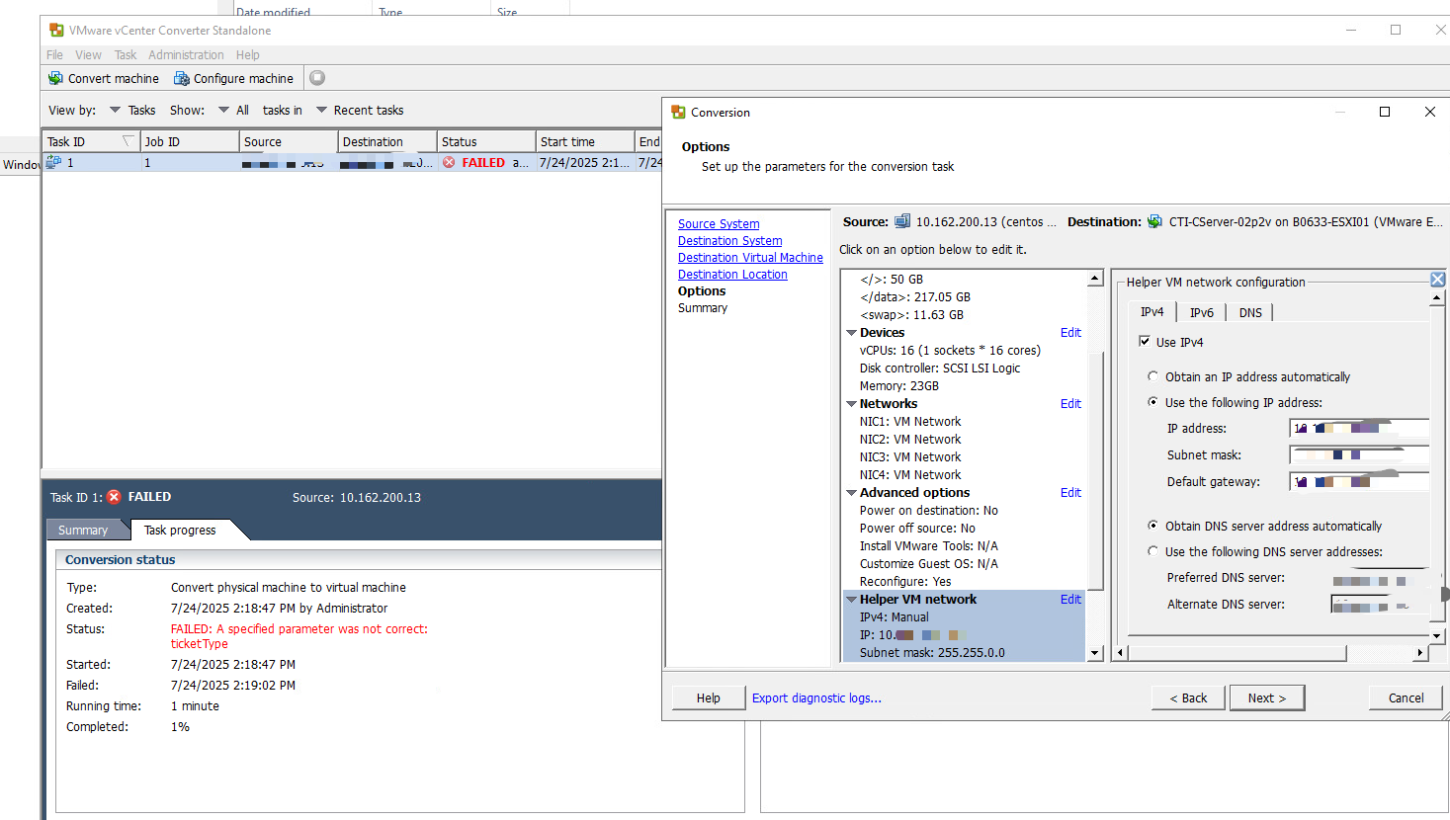
Task: Click the Convert machine toolbar icon
Action: coord(55,78)
